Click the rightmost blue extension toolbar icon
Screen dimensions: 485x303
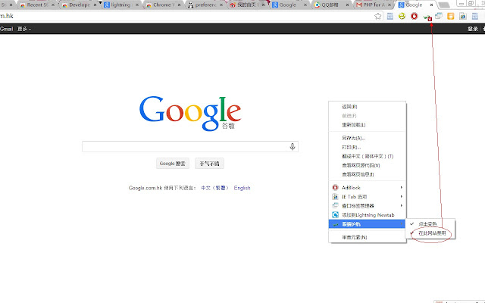point(475,16)
